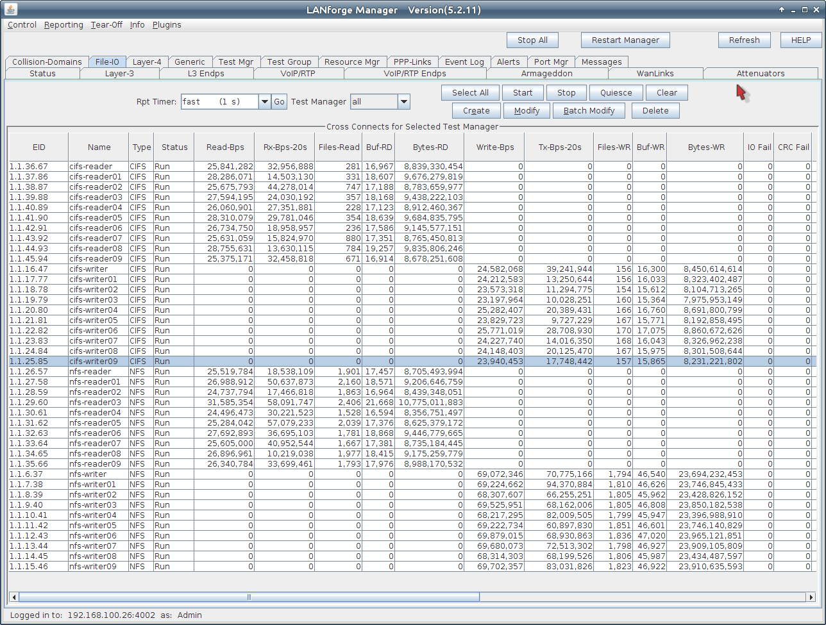Click the Clear button
Viewport: 826px width, 625px height.
point(667,93)
